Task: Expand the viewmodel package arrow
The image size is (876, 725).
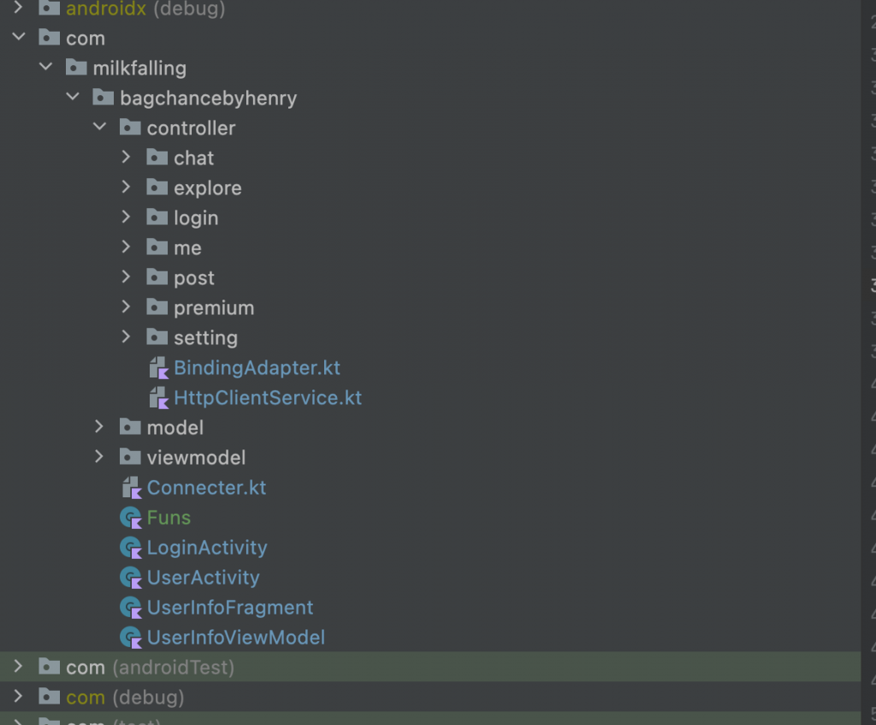Action: coord(100,457)
